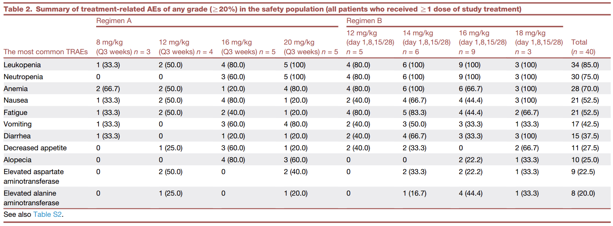Click the Diarrhea row label

click(17, 136)
